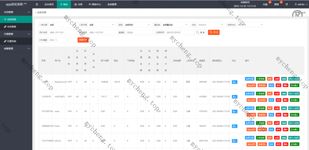
Task: Toggle 真人 status tag for wxl010425
Action: [x=234, y=97]
